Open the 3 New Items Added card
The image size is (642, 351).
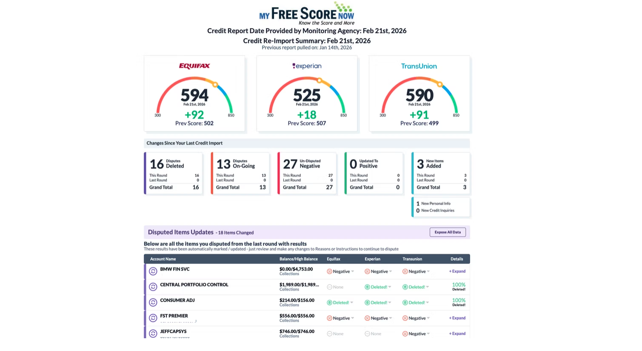[x=441, y=174]
